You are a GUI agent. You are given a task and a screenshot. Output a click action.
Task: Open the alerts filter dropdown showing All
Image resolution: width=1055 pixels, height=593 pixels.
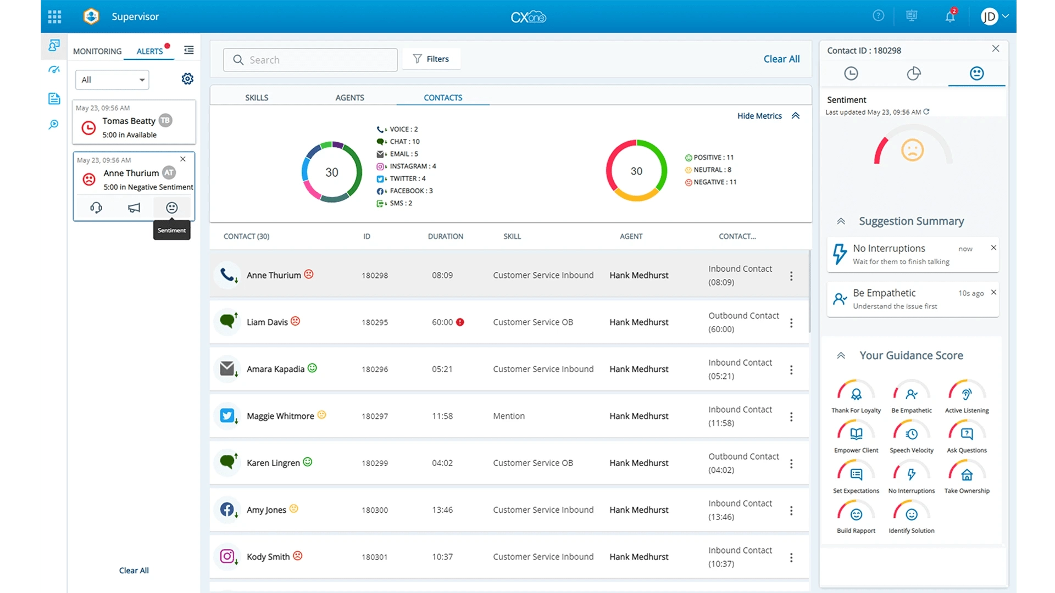(112, 80)
